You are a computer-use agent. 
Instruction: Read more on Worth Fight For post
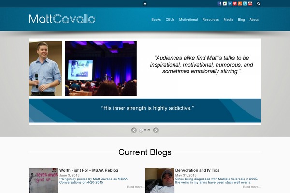click(135, 187)
